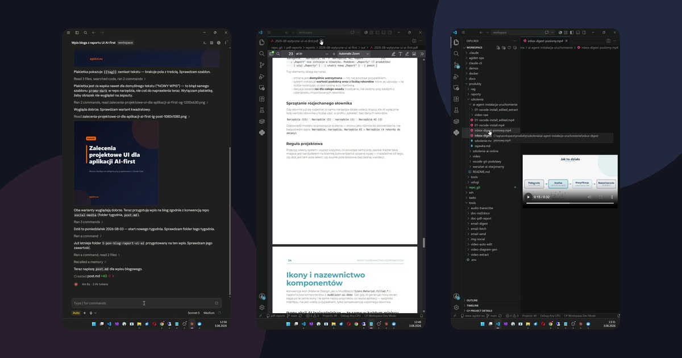Click the PDF viewer vertical scrollbar
Viewport: 682px width, 358px height.
pos(423,242)
